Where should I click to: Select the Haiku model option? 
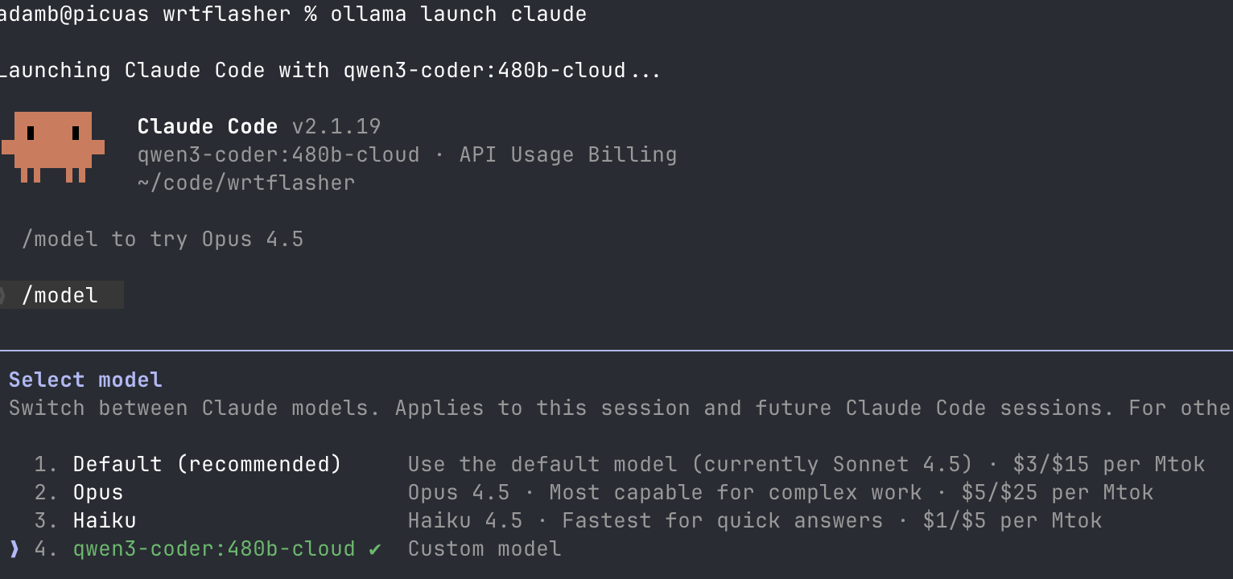point(104,520)
